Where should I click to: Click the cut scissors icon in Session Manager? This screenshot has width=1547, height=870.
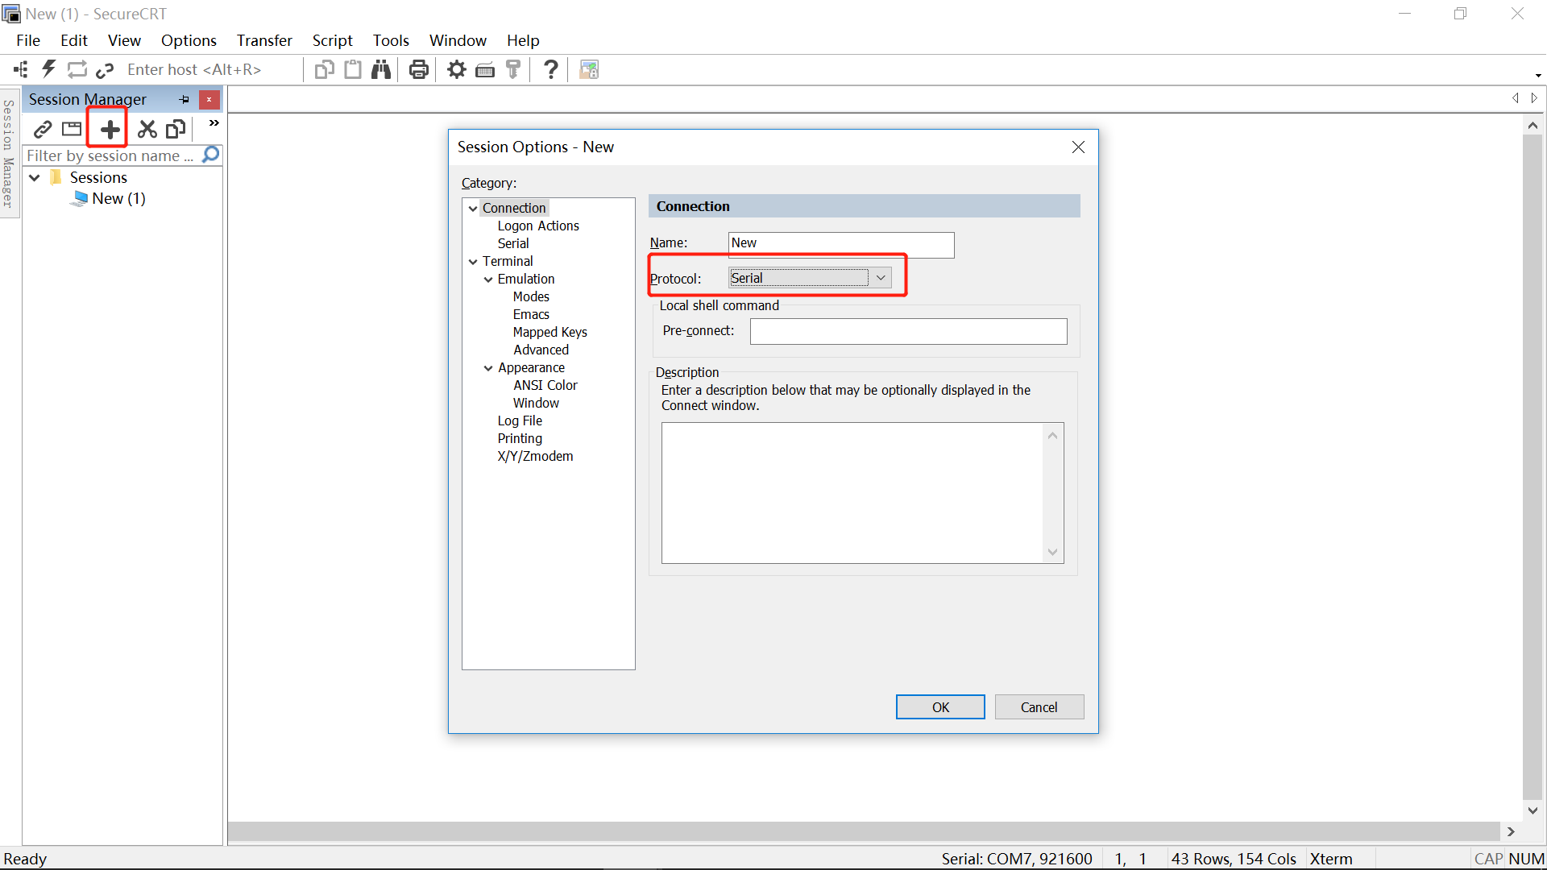click(x=147, y=129)
